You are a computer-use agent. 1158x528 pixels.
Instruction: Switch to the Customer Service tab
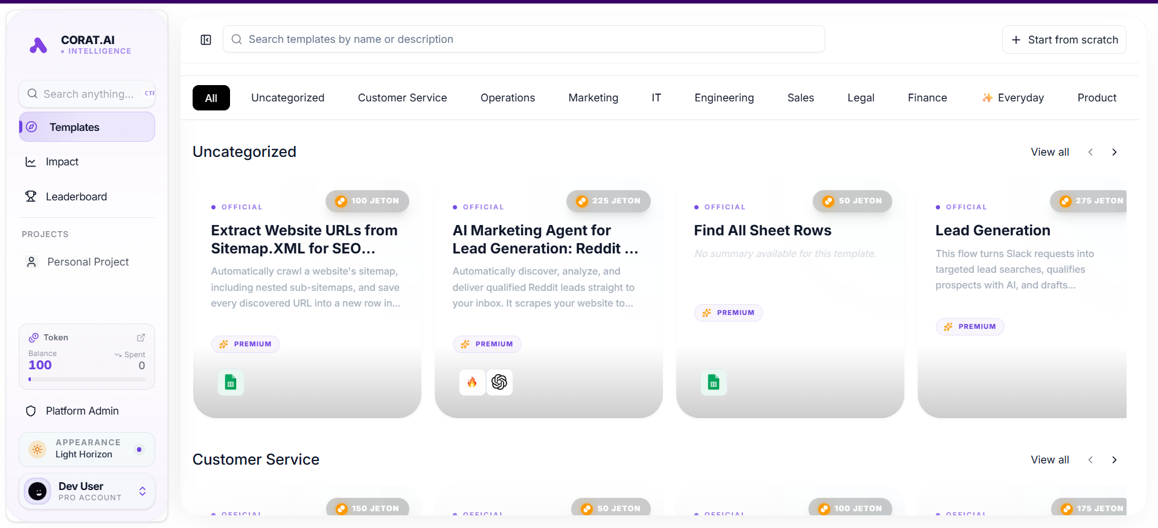click(403, 98)
